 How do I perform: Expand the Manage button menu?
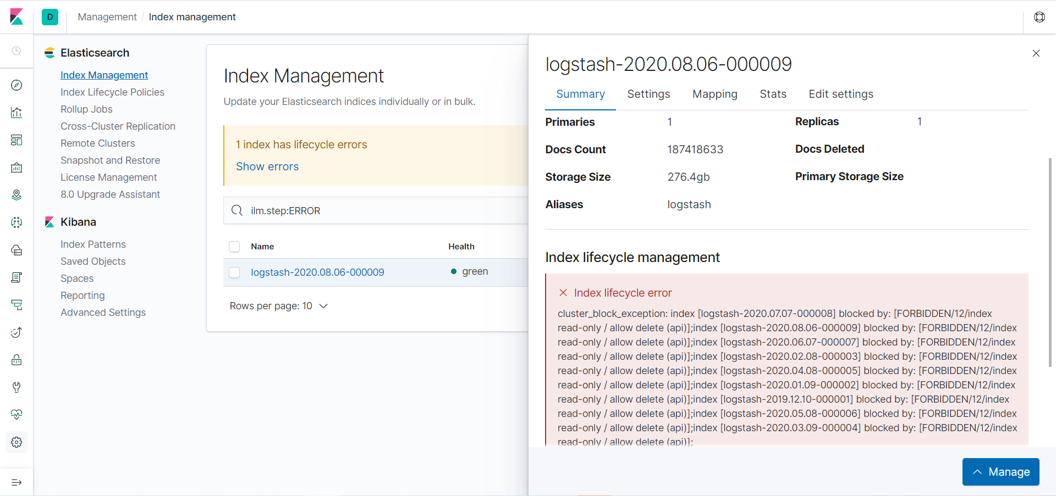(x=1001, y=472)
